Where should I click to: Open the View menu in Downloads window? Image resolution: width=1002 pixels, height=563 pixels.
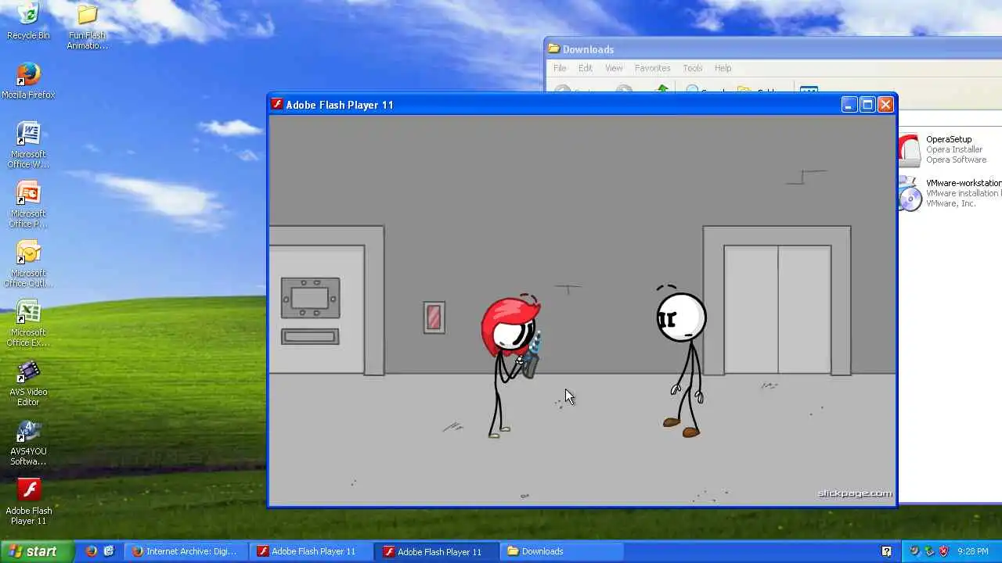pos(614,68)
